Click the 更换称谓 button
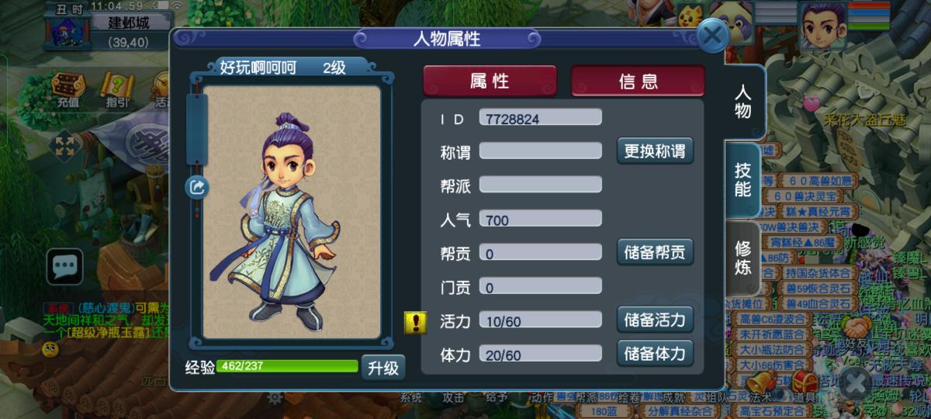This screenshot has width=931, height=419. click(x=656, y=151)
